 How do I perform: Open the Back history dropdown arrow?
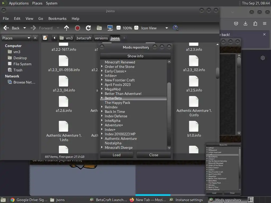pos(25,28)
